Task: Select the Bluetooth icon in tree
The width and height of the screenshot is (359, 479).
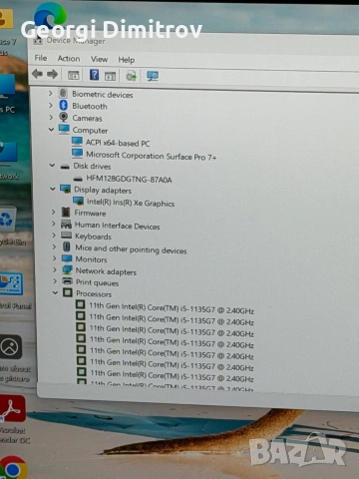Action: [63, 106]
